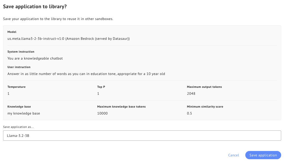Click the Cancel link
The image size is (284, 161).
tap(233, 155)
